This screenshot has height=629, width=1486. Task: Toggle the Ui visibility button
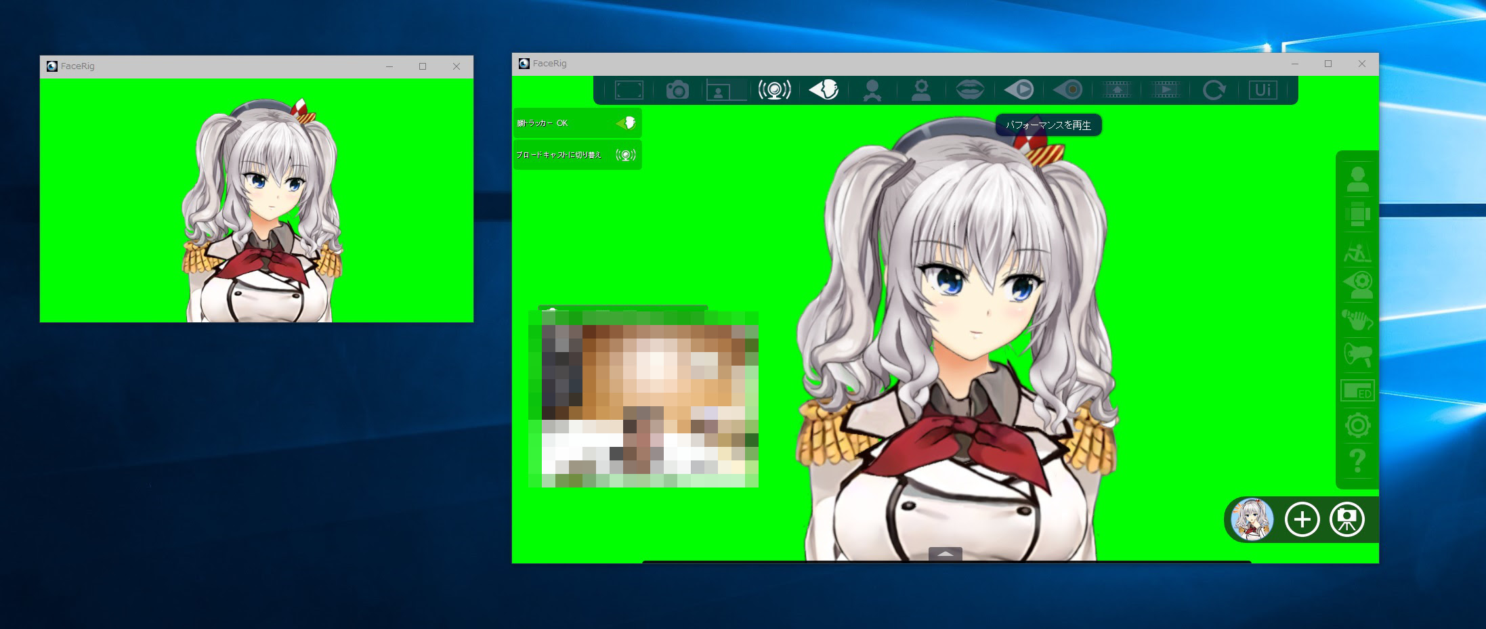click(x=1263, y=90)
